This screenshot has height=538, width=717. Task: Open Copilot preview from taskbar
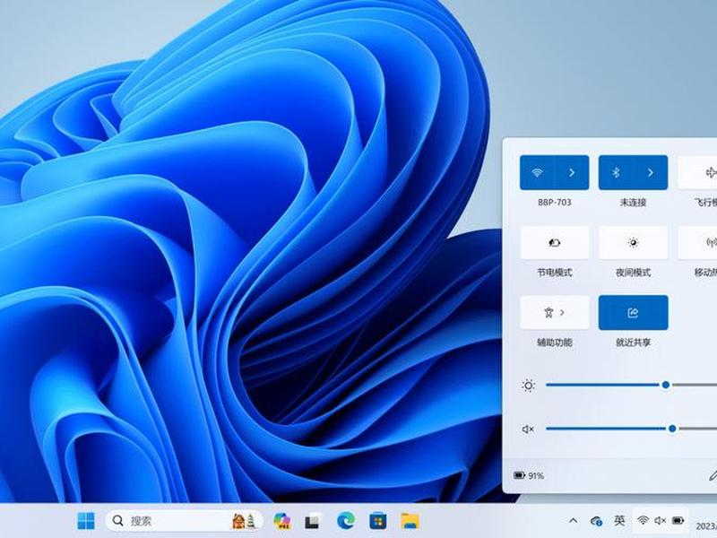282,521
